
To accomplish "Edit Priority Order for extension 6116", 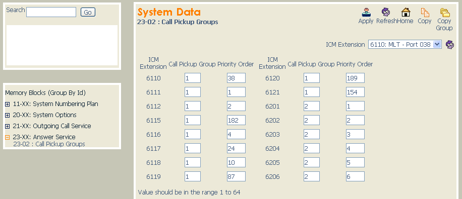I will pos(237,135).
